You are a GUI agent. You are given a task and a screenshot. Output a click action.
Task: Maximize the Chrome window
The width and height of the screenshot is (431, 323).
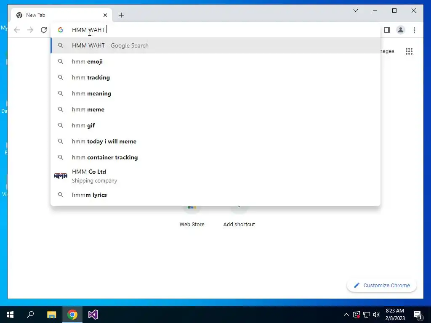coord(394,11)
